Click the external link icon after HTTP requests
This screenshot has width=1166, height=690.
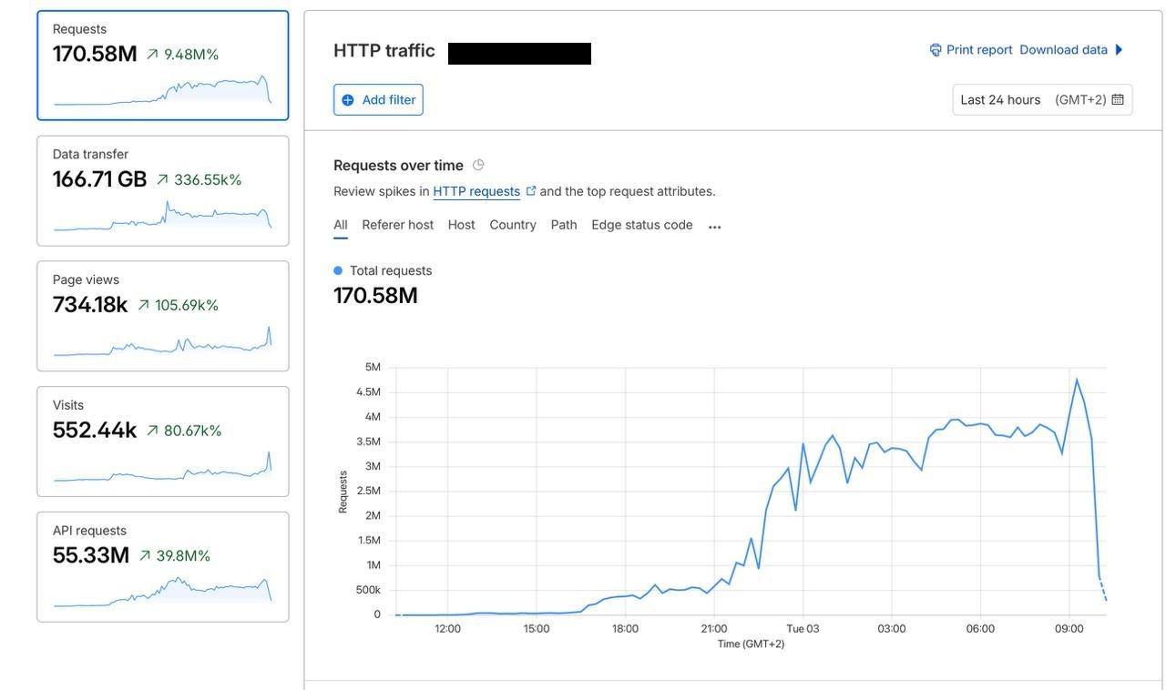point(531,191)
